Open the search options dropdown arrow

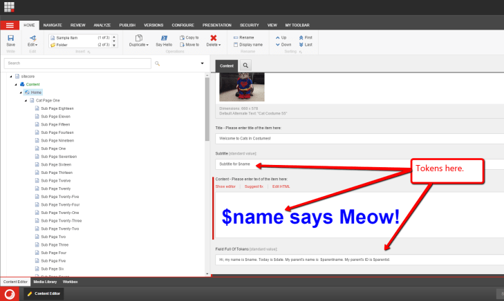pyautogui.click(x=202, y=64)
